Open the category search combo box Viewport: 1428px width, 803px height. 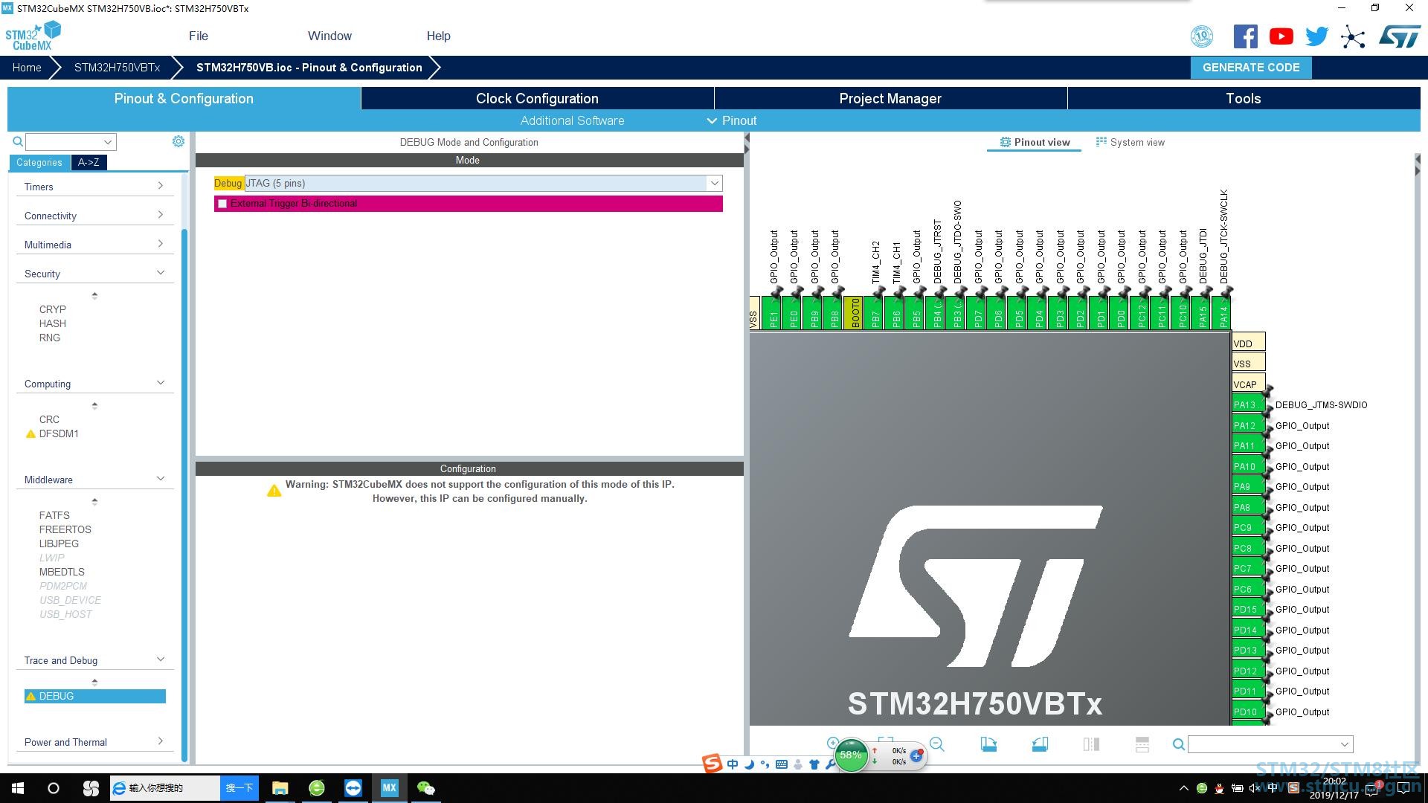pos(71,142)
